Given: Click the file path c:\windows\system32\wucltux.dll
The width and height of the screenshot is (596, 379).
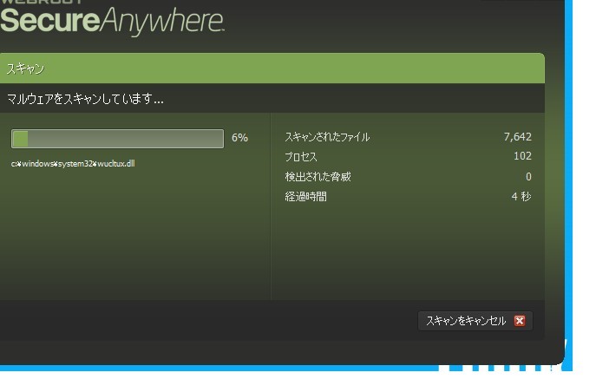Looking at the screenshot, I should point(73,163).
